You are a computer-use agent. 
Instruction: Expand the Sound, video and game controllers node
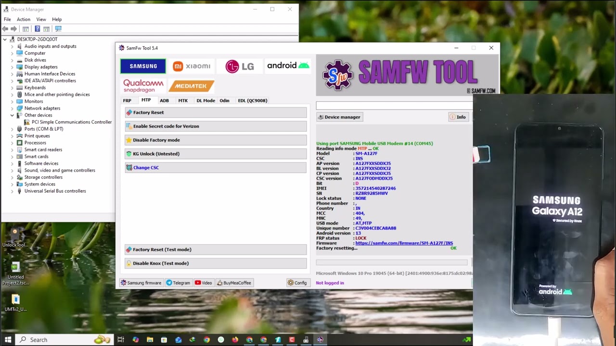tap(12, 170)
